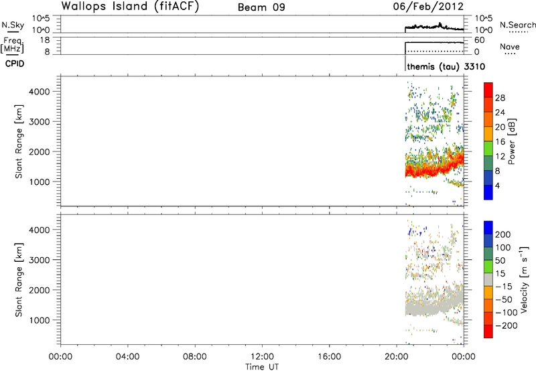This screenshot has width=536, height=371.
Task: Click the 'Wallops Island (fitACF)' title
Action: [x=130, y=7]
